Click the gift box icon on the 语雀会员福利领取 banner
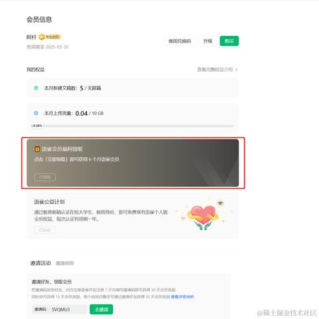319x319 pixels. point(37,149)
